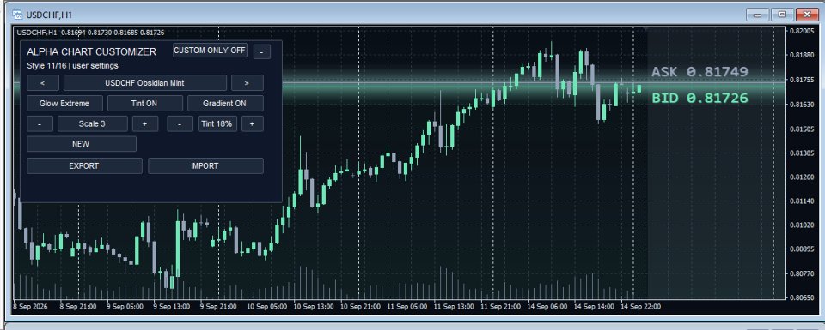Click the Style 11/16 user settings text

tap(72, 66)
